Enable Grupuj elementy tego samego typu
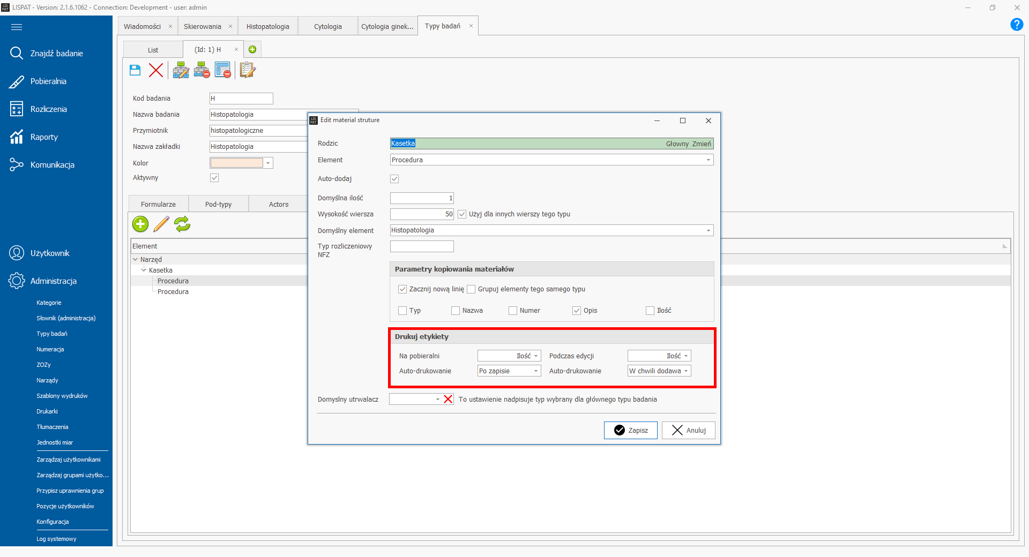The image size is (1029, 557). pos(471,289)
